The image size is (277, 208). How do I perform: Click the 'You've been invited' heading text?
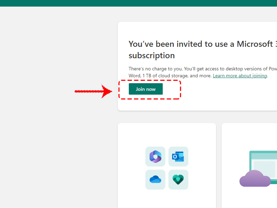203,50
